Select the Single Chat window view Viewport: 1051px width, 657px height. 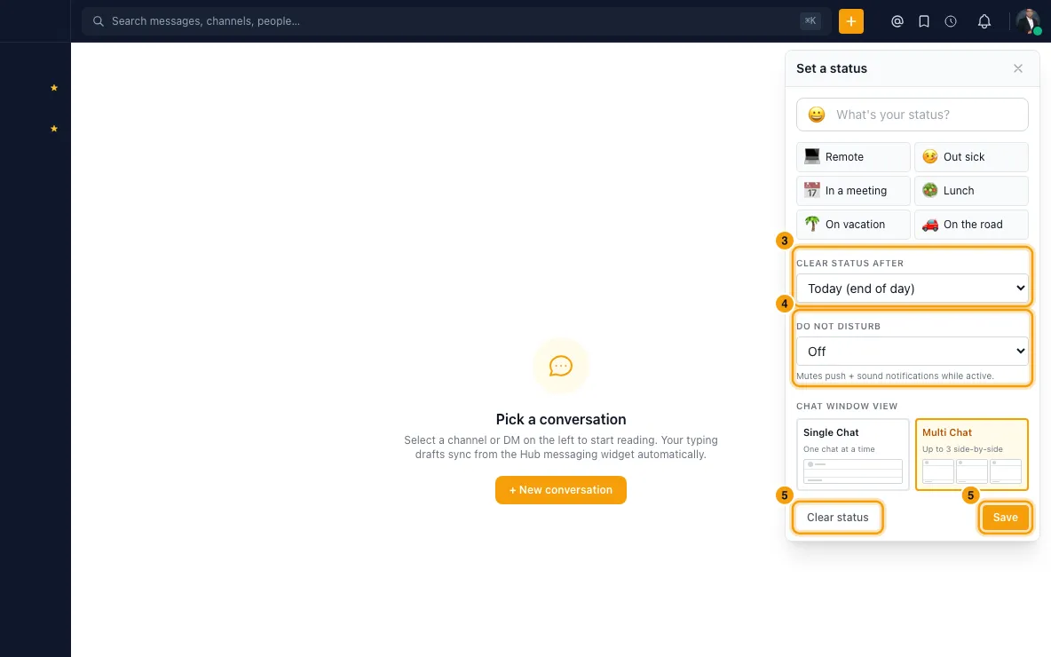point(852,455)
